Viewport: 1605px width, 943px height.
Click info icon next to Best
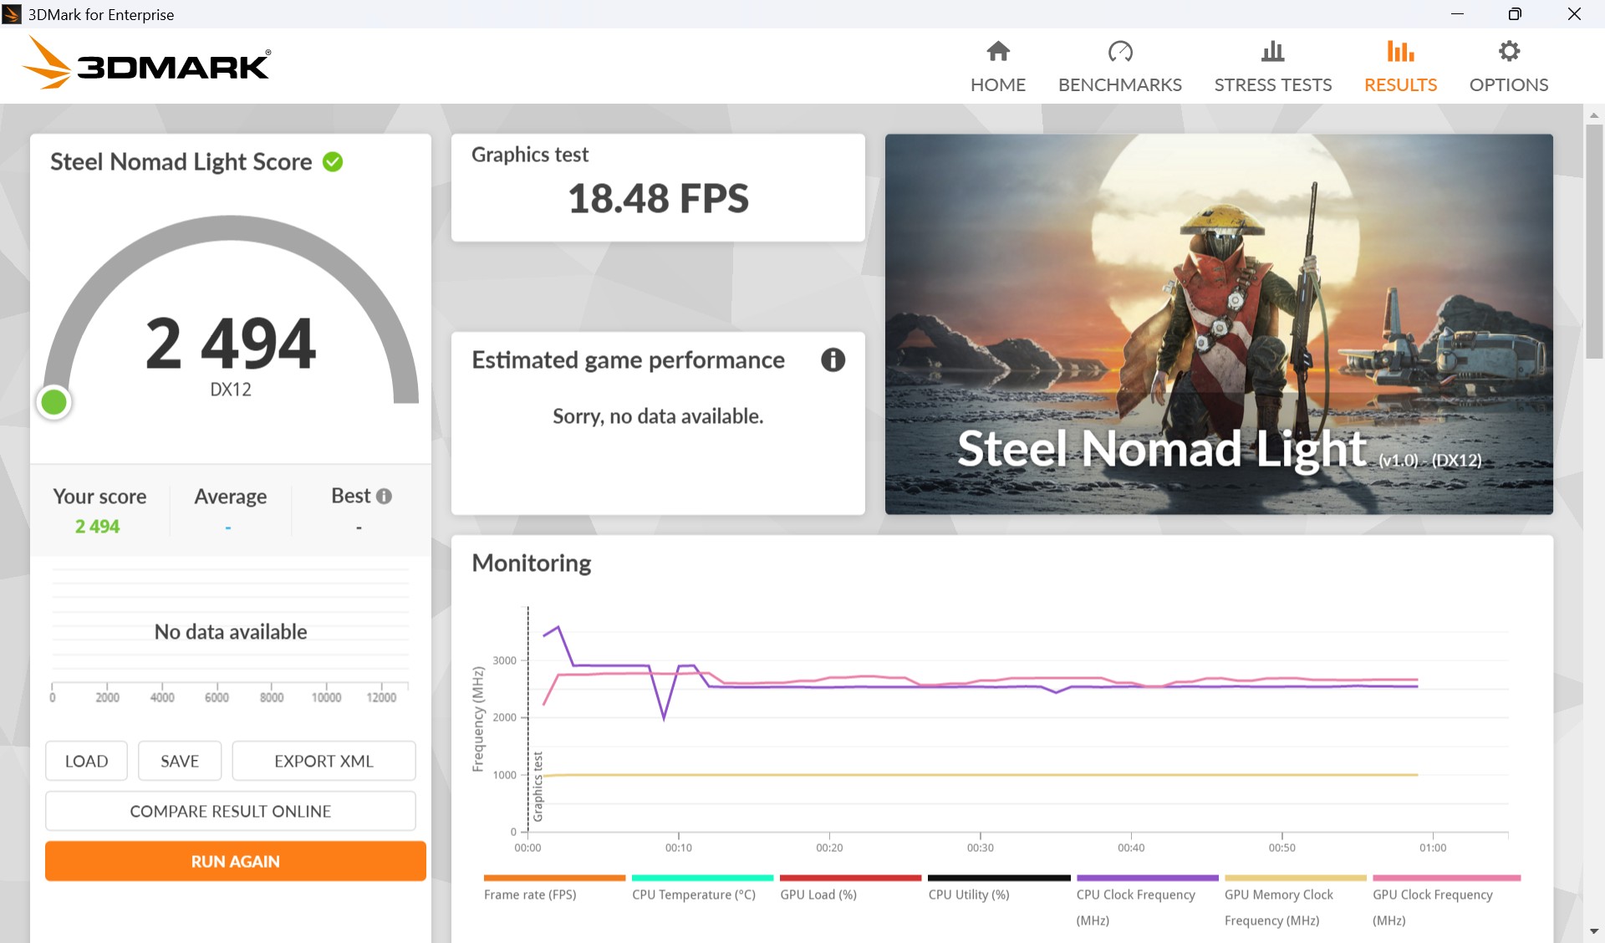[385, 497]
